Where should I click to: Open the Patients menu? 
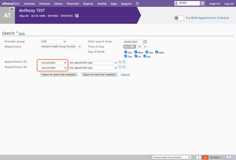pyautogui.click(x=45, y=3)
